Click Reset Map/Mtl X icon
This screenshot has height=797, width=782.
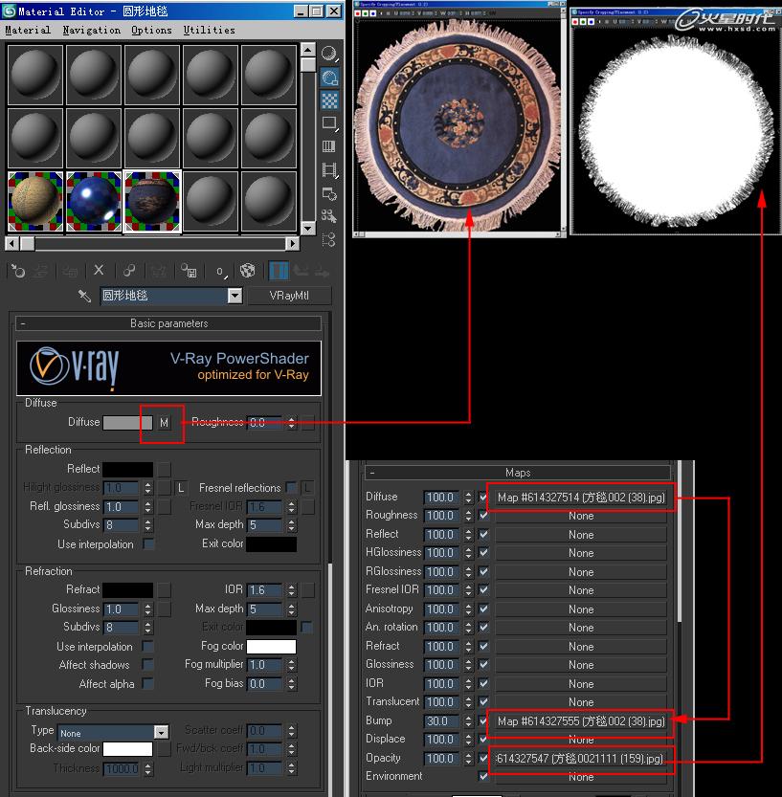pos(98,271)
